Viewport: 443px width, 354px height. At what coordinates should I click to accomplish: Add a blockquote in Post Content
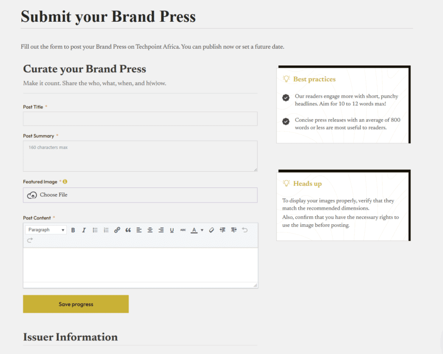tap(127, 230)
